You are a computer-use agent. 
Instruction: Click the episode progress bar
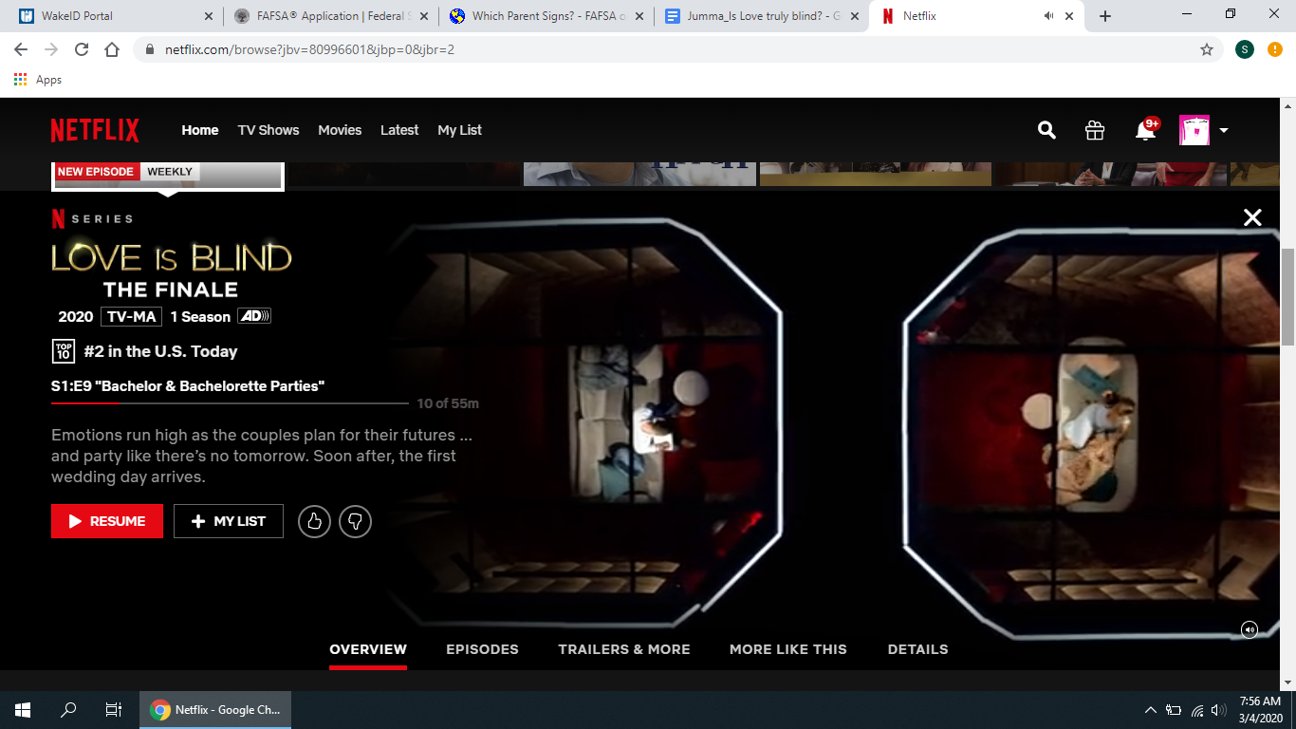click(230, 403)
